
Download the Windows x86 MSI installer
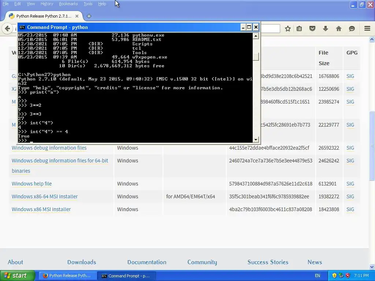coord(41,209)
